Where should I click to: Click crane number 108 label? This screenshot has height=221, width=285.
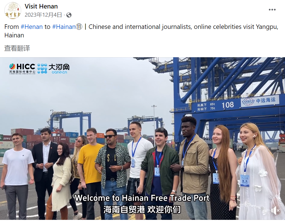[227, 105]
